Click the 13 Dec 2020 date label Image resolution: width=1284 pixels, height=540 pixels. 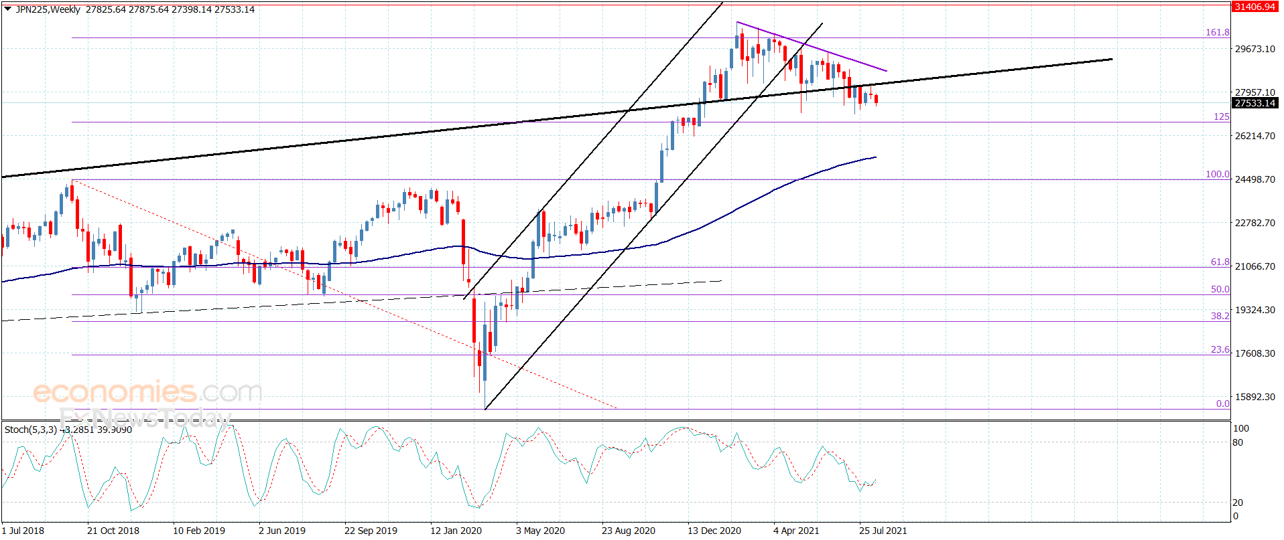point(714,531)
